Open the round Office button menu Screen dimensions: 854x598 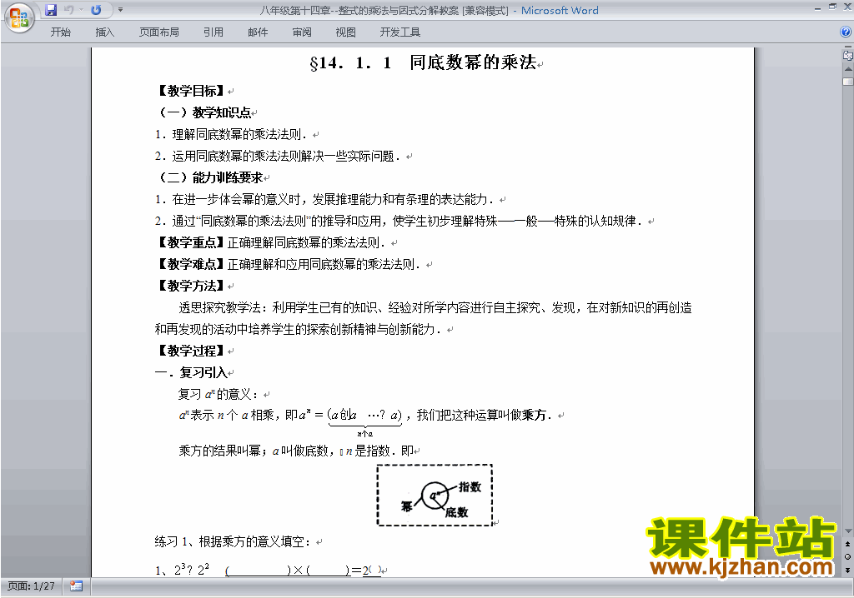coord(19,18)
